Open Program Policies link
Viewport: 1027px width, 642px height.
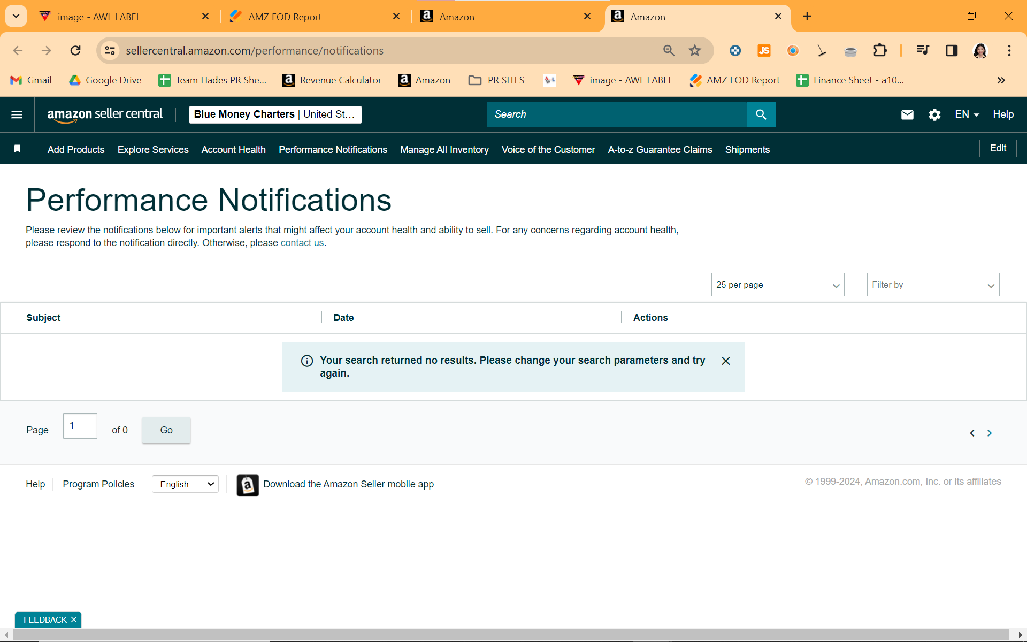point(98,484)
